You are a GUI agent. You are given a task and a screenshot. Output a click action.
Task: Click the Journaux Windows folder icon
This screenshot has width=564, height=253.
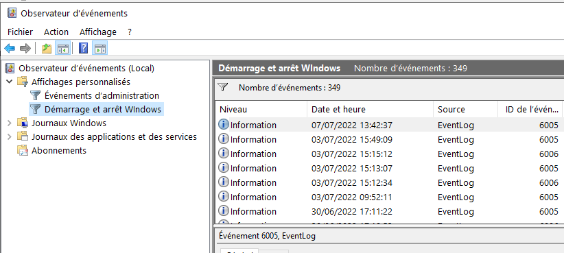point(23,123)
